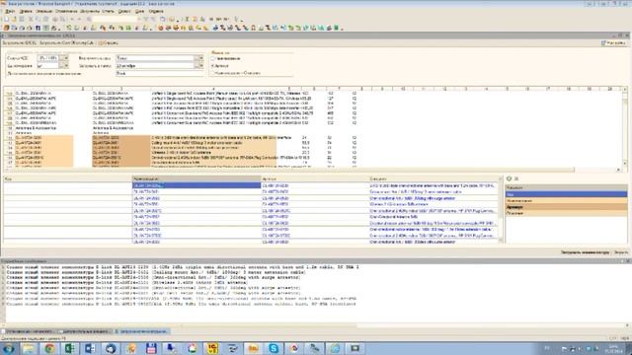Open the 1C application taskbar icon
The width and height of the screenshot is (632, 355).
[x=212, y=348]
